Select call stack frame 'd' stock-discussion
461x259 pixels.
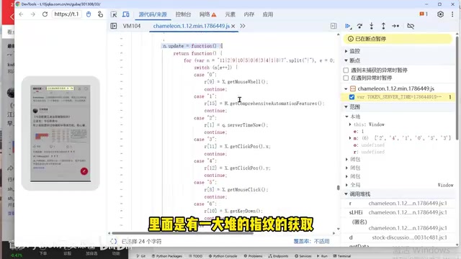[398, 237]
